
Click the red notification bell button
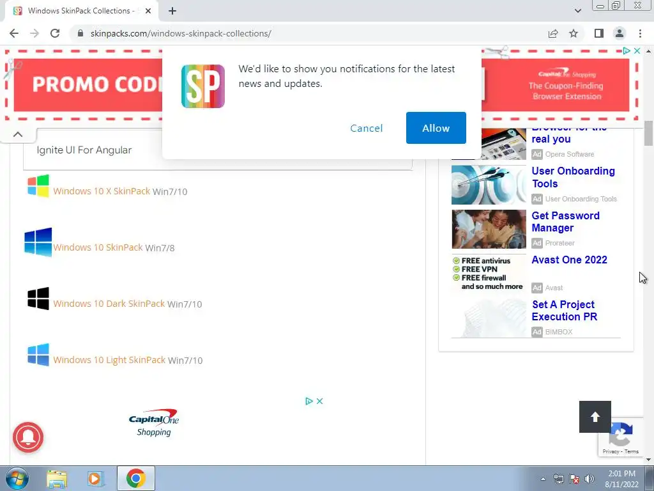28,437
